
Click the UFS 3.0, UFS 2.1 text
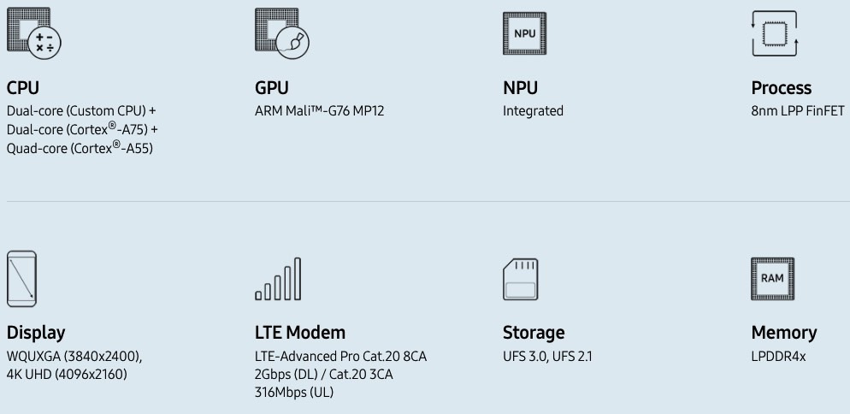click(547, 357)
